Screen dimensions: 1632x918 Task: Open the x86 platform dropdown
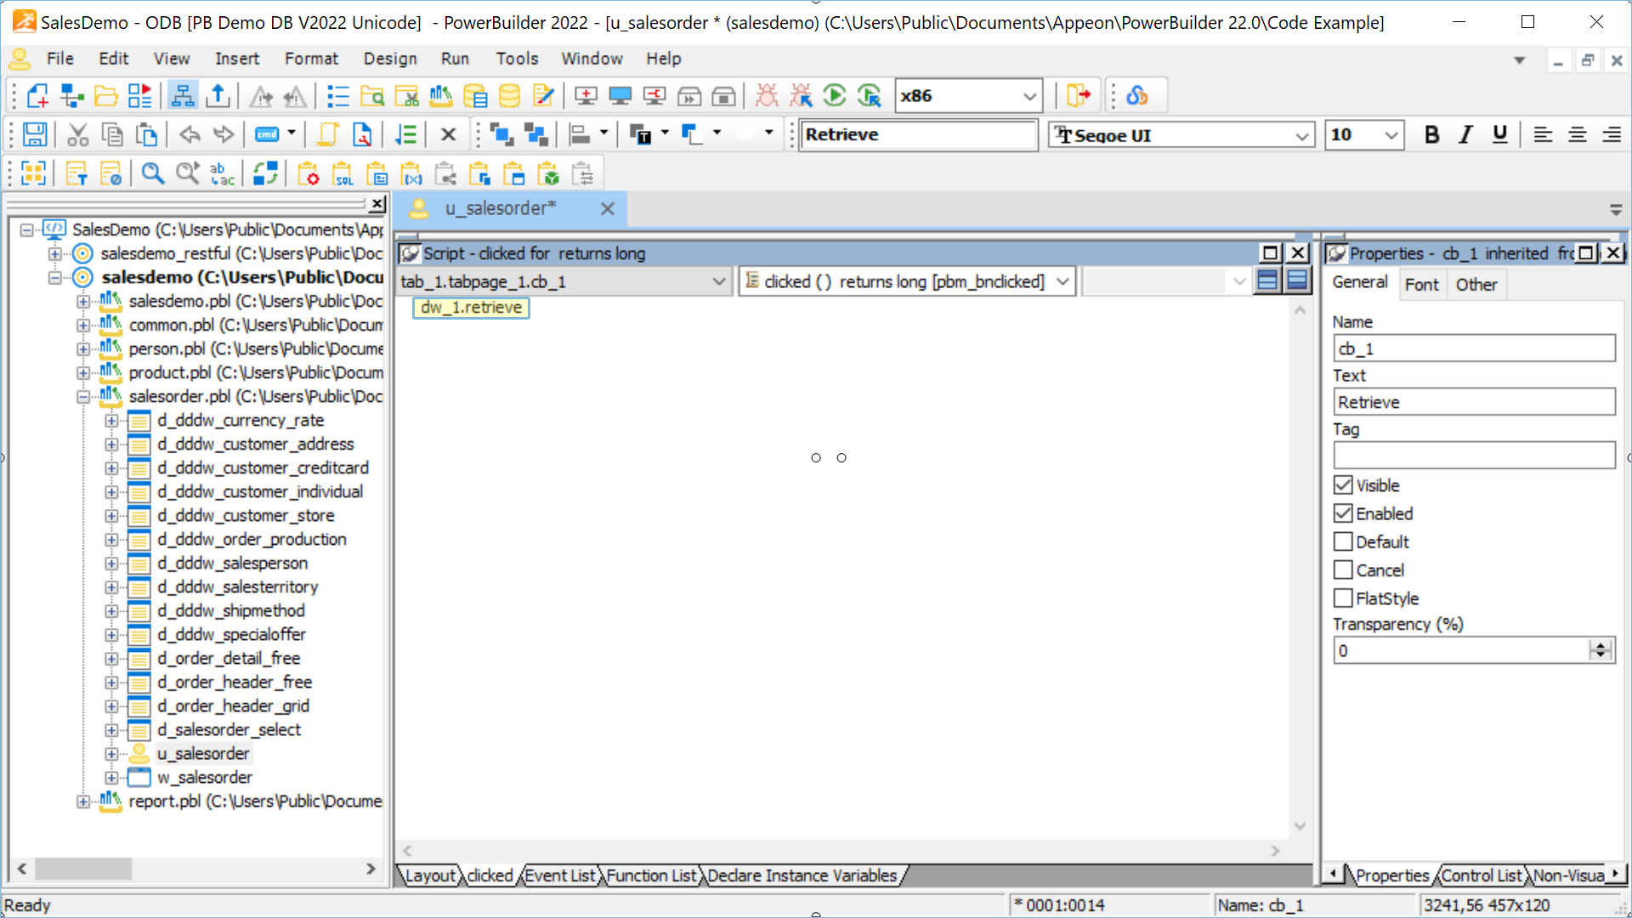click(1029, 96)
